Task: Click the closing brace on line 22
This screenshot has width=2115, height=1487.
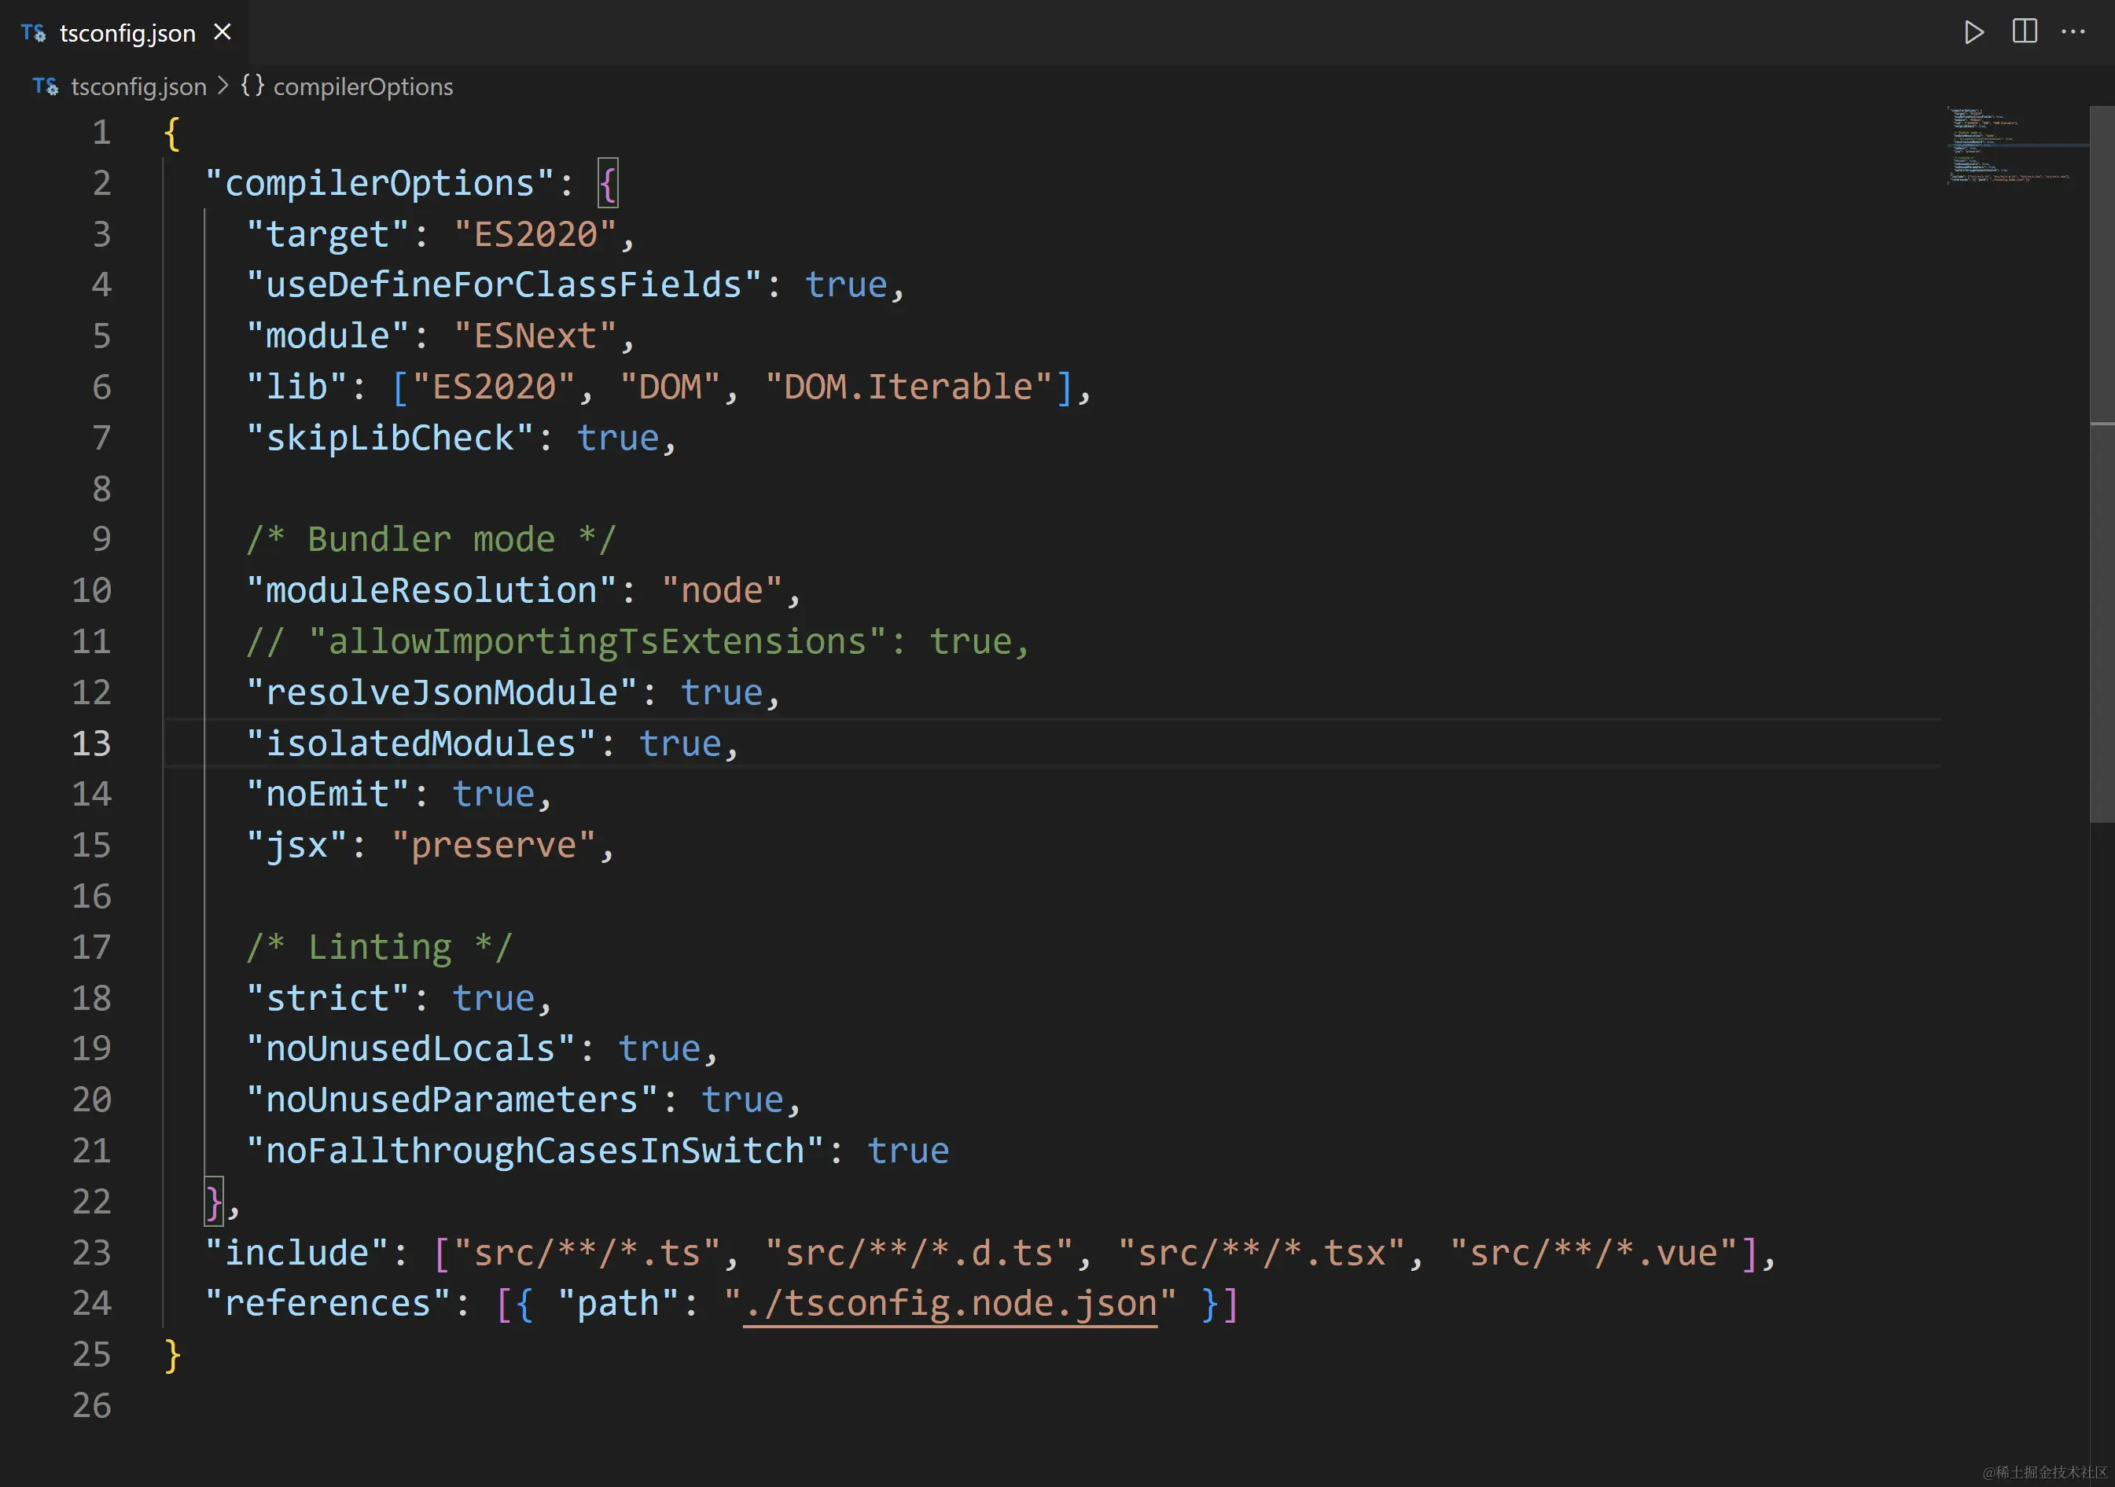Action: (x=214, y=1202)
